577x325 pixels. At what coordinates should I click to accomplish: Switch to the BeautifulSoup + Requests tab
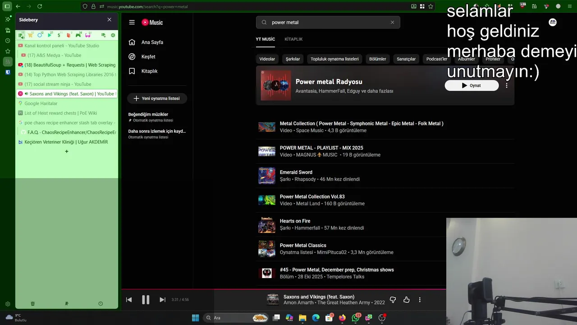point(67,65)
